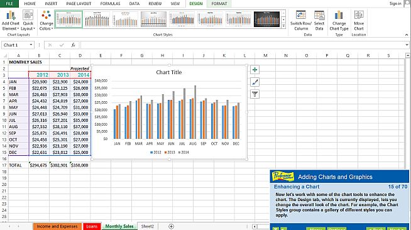Viewport: 411px width, 230px height.
Task: Open the Add Chart Element menu
Action: pyautogui.click(x=11, y=21)
